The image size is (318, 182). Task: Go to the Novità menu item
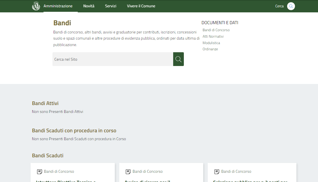pos(89,6)
